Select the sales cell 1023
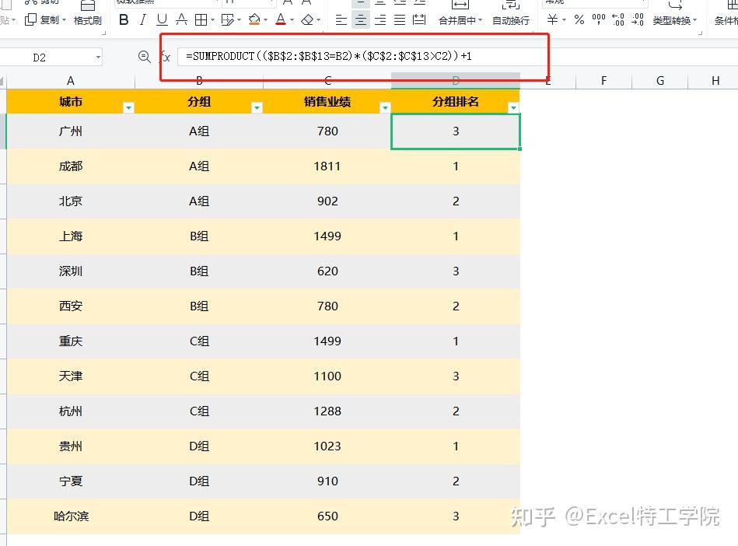The width and height of the screenshot is (738, 546). click(327, 446)
